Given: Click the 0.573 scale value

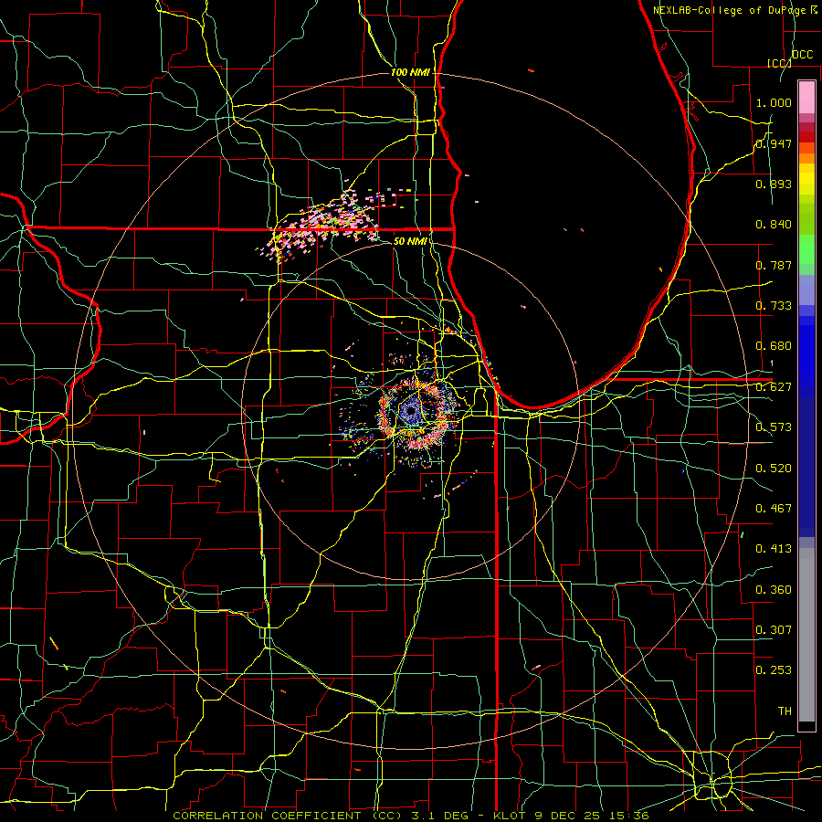Looking at the screenshot, I should [x=774, y=427].
